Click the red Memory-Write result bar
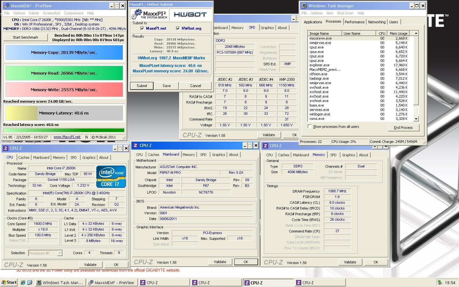Viewport: 459px width, 287px height. 64,90
